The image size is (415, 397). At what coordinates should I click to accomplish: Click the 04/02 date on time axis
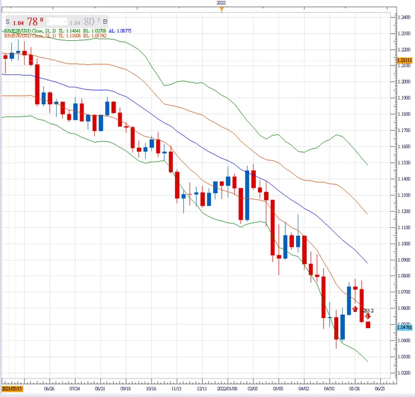point(303,389)
